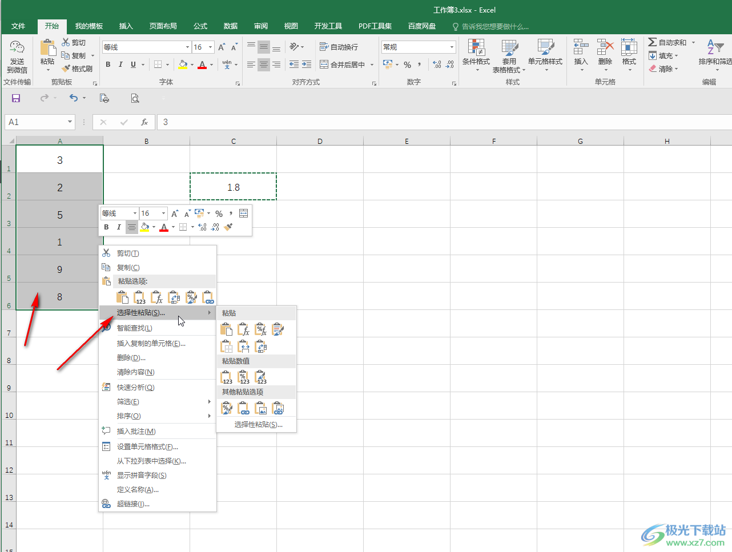Open mini toolbar font size dropdown
The image size is (732, 552).
164,213
